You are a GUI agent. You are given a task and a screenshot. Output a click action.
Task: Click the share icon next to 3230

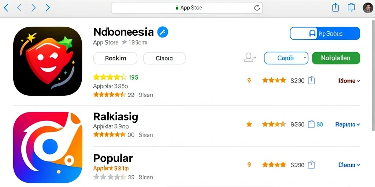[x=311, y=80]
